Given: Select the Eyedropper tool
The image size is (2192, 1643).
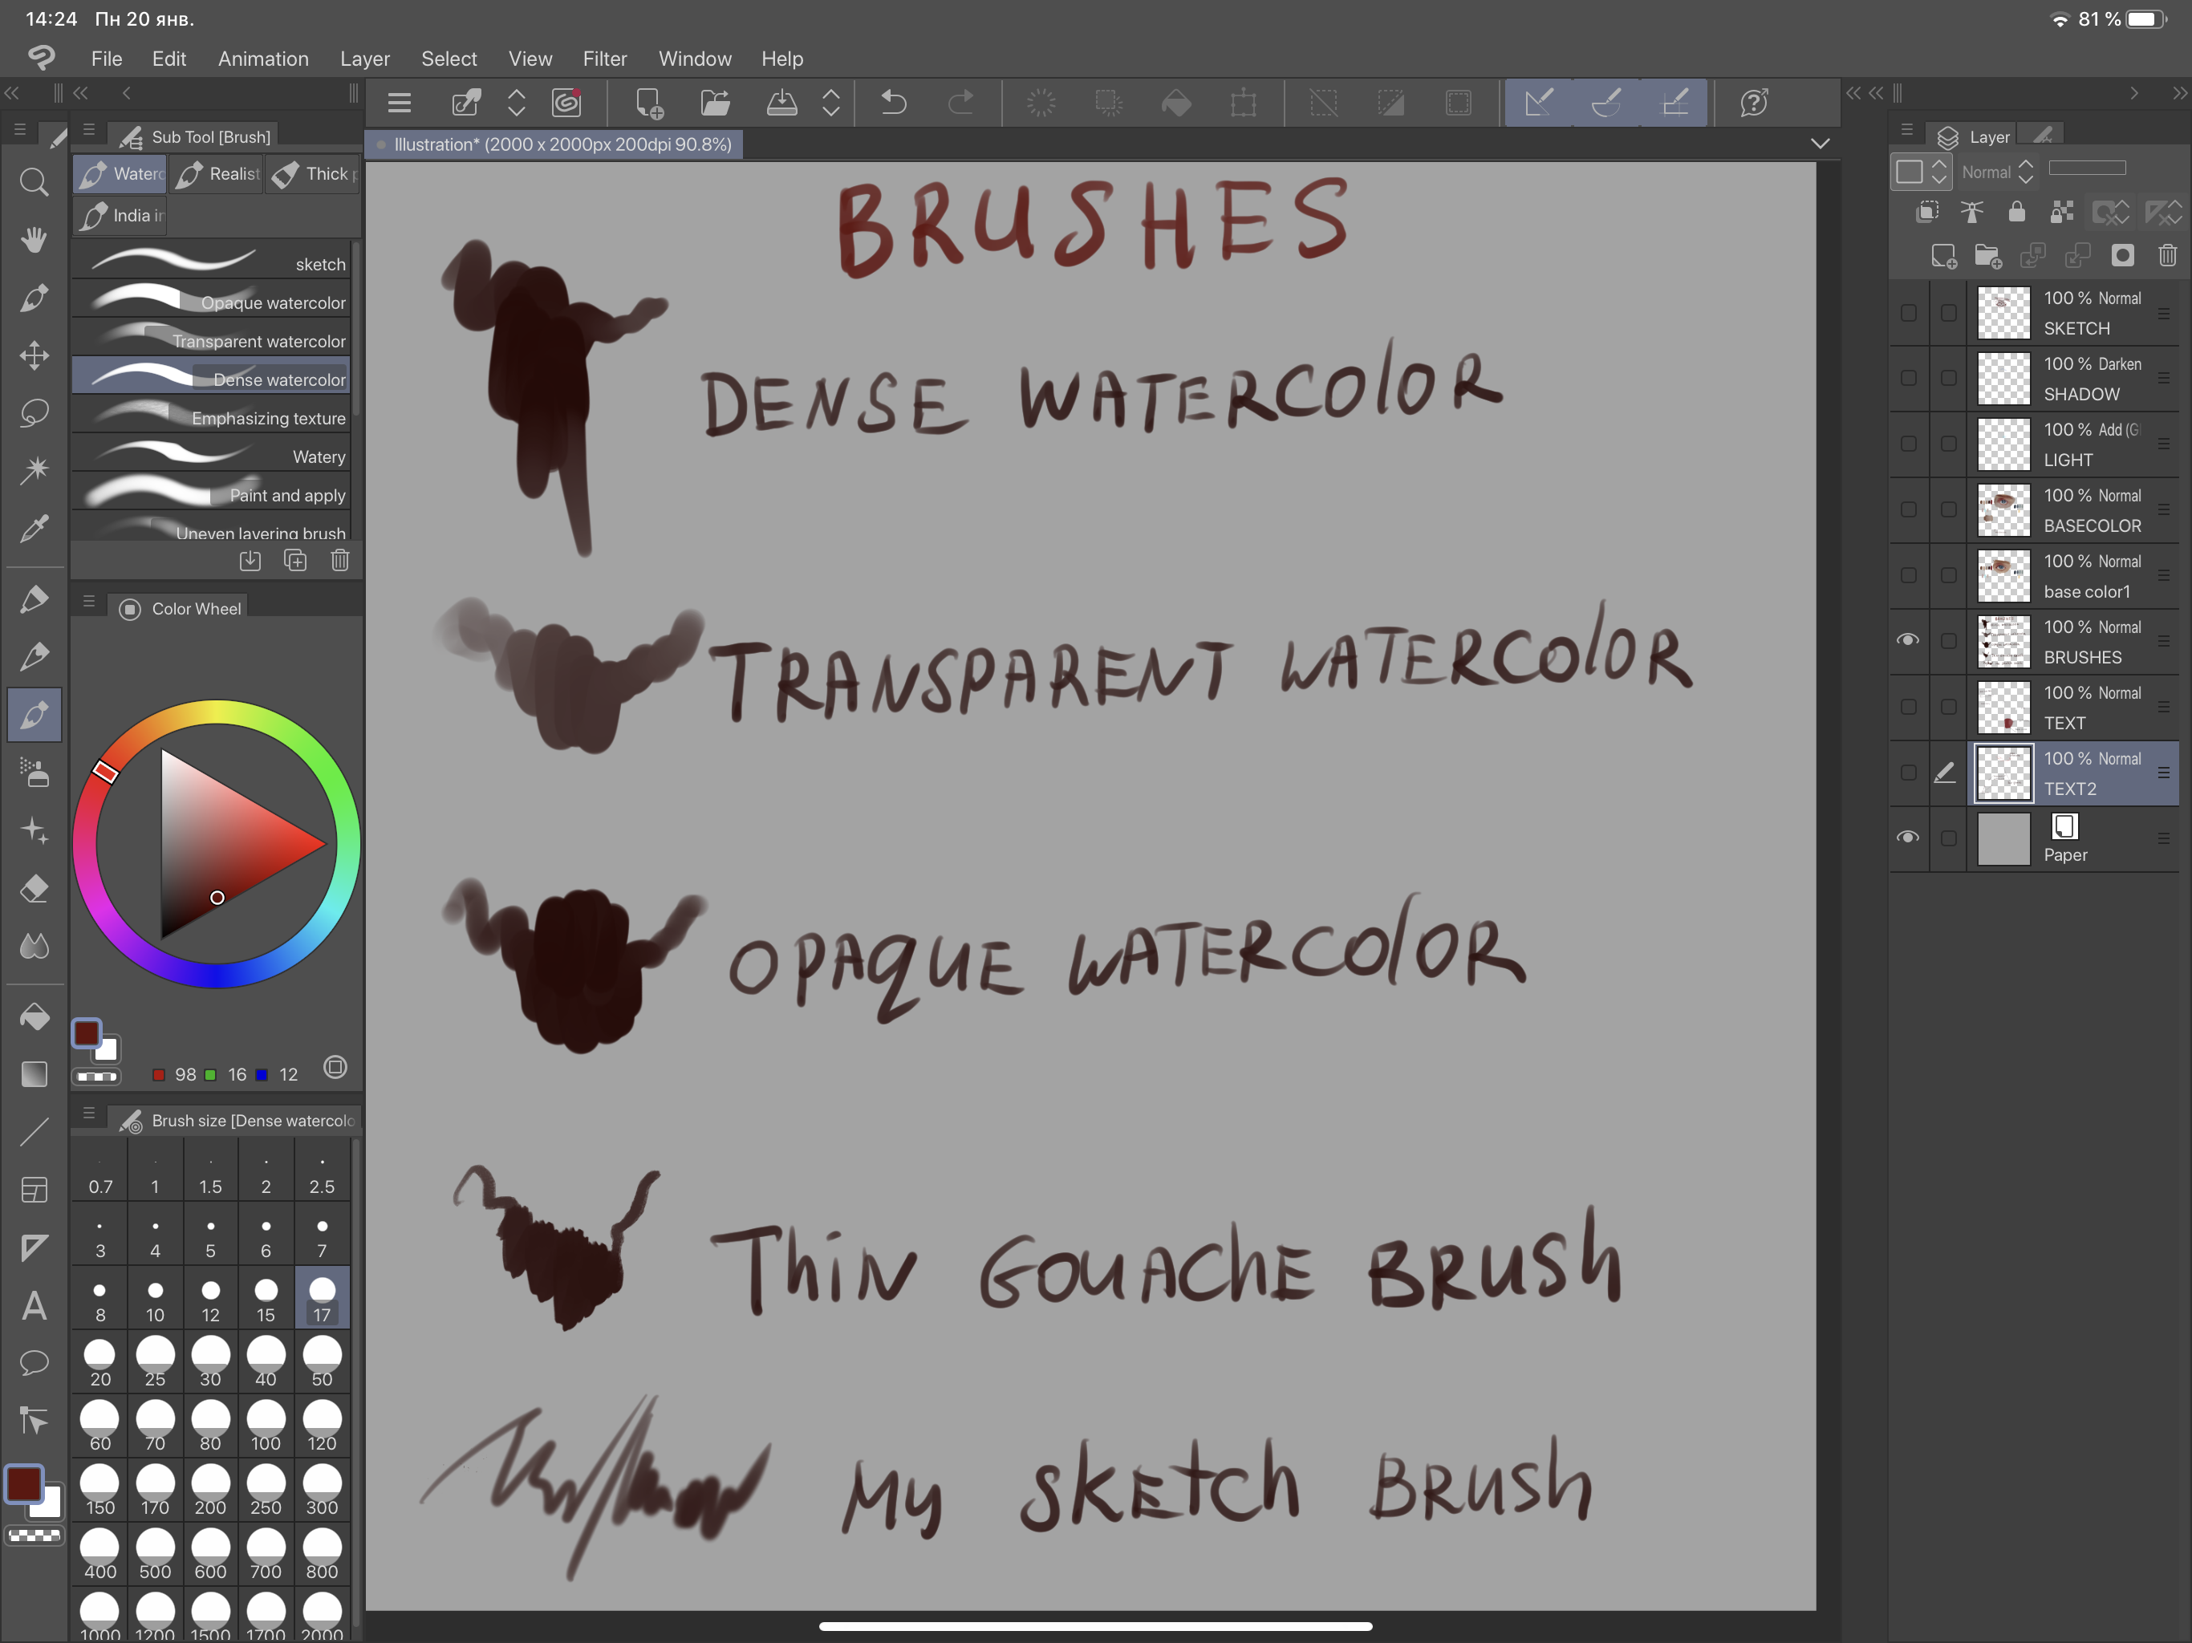Looking at the screenshot, I should click(x=35, y=528).
